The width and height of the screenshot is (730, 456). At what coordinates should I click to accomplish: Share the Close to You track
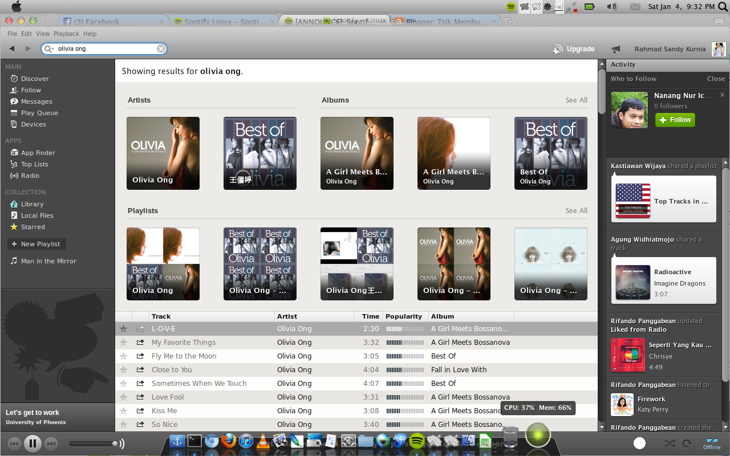coord(140,370)
